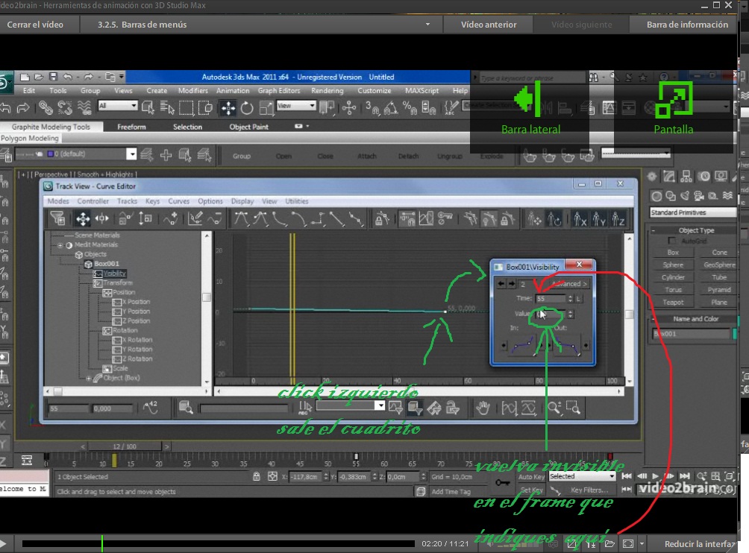Select the Add Keys tool in Curve Editor
This screenshot has height=553, width=749.
click(x=171, y=219)
